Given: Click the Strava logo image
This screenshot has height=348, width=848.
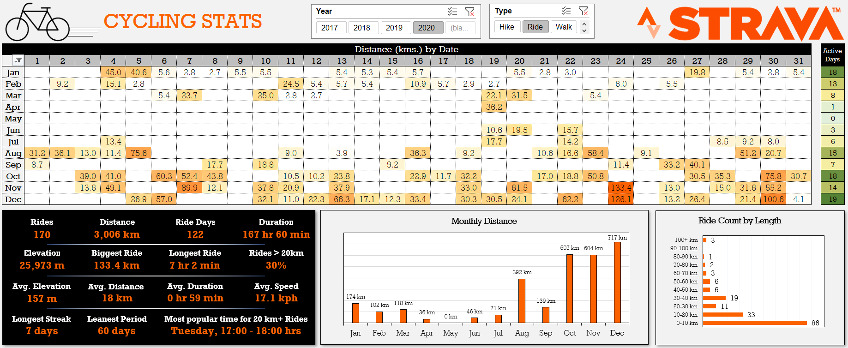Looking at the screenshot, I should [740, 23].
